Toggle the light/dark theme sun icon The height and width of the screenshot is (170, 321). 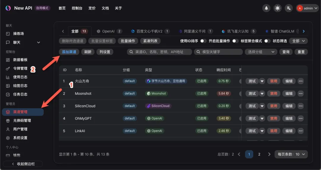coord(278,8)
